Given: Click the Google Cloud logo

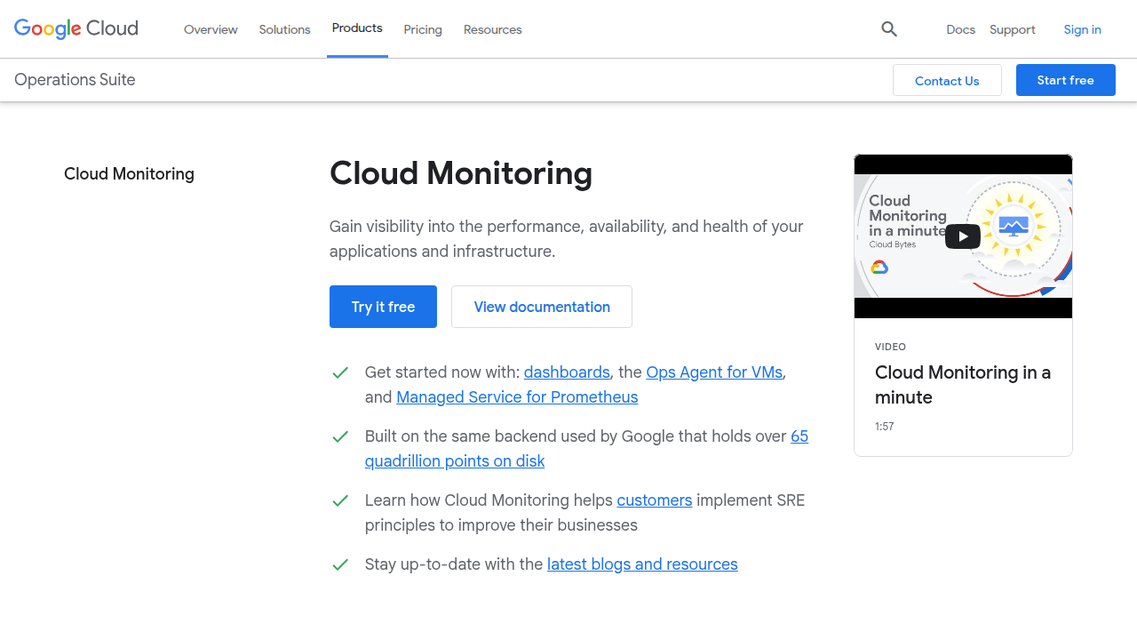Looking at the screenshot, I should [x=76, y=28].
